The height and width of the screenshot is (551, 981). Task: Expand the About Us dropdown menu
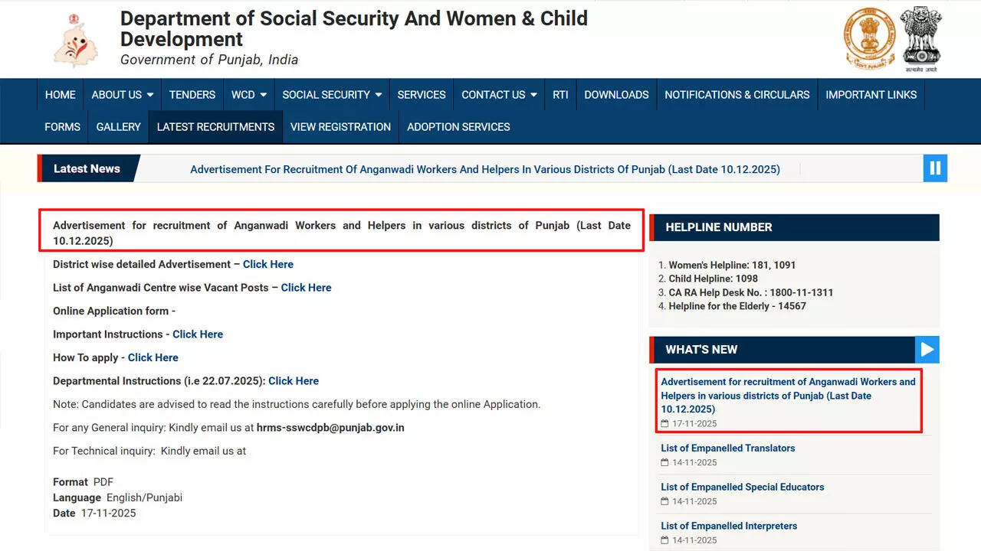click(123, 95)
